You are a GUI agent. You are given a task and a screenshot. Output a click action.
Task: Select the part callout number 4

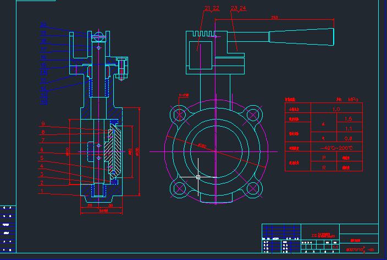pos(42,166)
